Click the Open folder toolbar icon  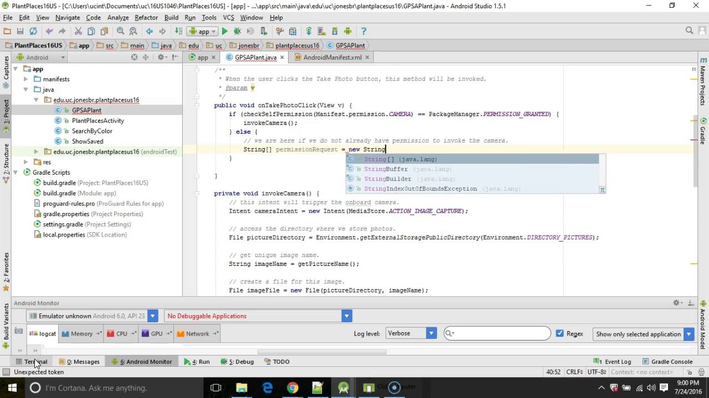click(7, 32)
